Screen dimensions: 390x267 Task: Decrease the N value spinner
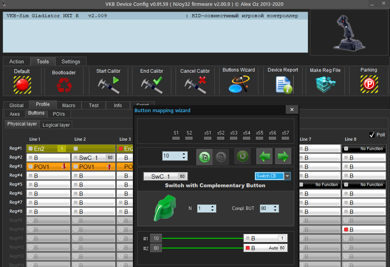[x=212, y=210]
